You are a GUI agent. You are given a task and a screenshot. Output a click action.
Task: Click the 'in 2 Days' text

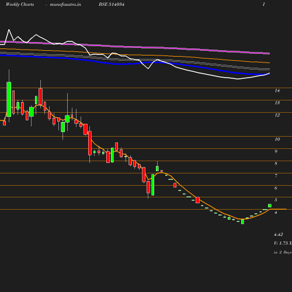tap(283, 252)
